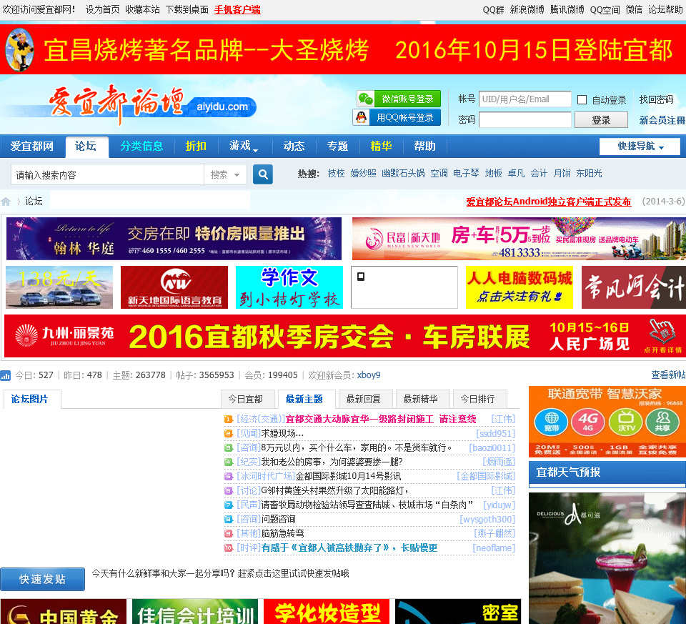Click the QQ penguin login button

(397, 117)
